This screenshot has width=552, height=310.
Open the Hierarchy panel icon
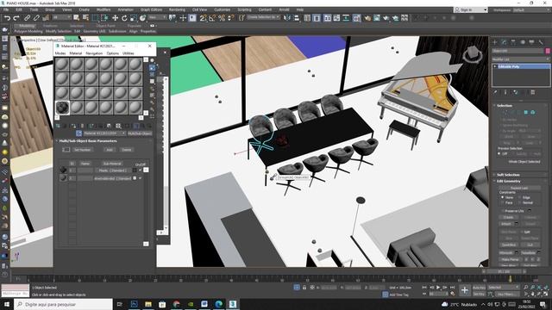[x=513, y=42]
